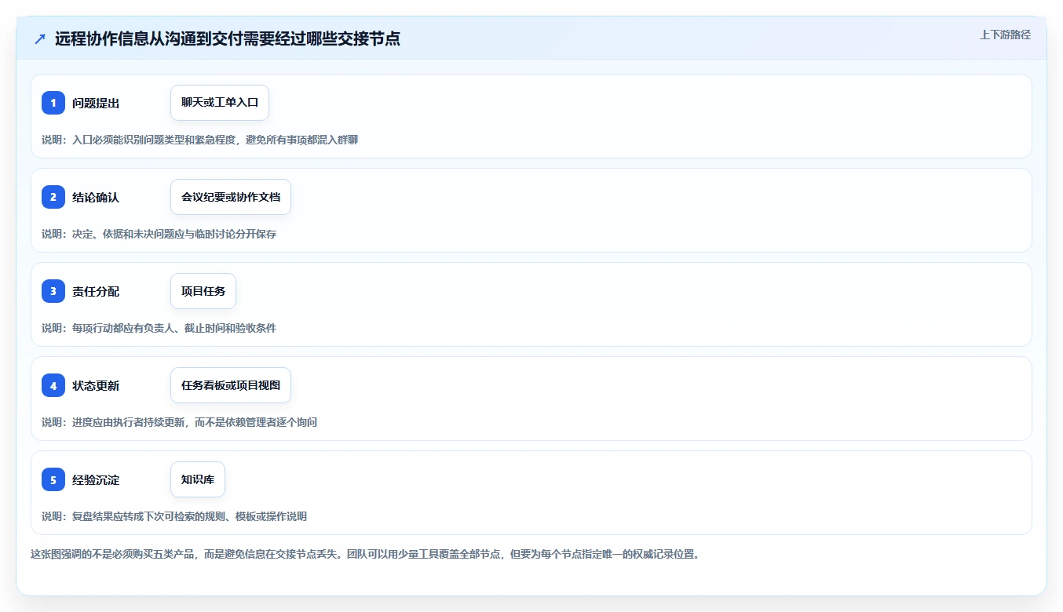Click the 问题提出 step label
Screen dimensions: 1063x612
96,103
